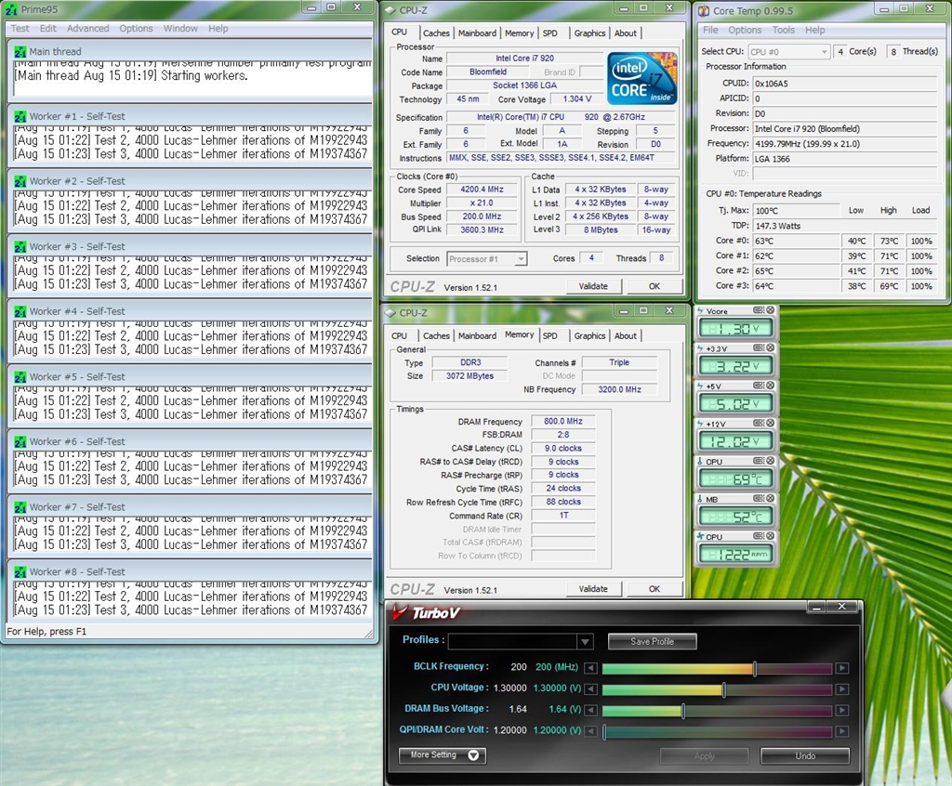Close the +12V voltage widget

(x=770, y=424)
